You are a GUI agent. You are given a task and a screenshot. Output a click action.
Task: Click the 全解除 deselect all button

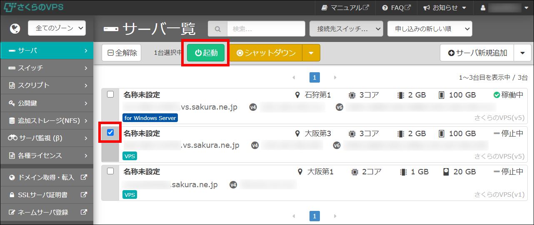pos(122,53)
